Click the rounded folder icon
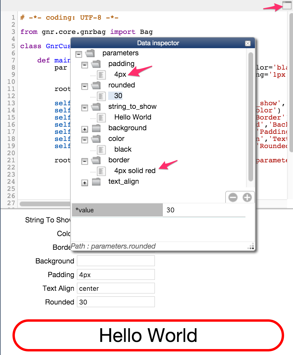This screenshot has height=355, width=293. coord(96,85)
